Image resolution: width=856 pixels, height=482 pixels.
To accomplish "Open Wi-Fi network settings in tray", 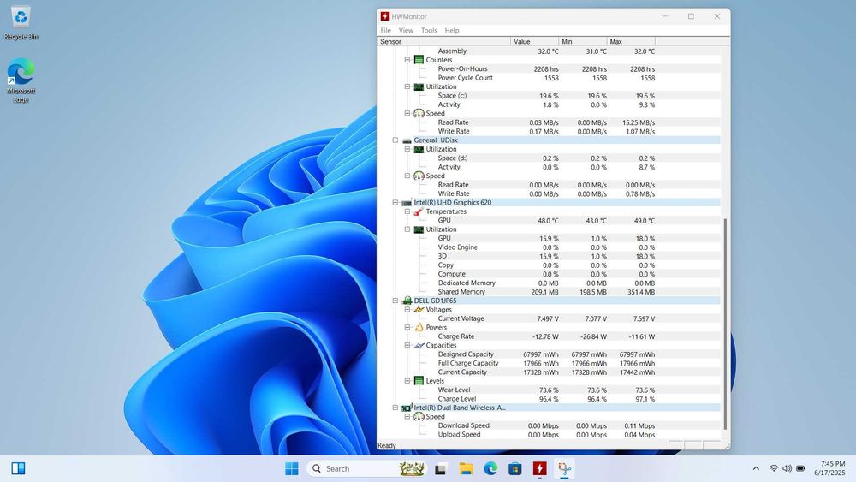I will pos(774,468).
